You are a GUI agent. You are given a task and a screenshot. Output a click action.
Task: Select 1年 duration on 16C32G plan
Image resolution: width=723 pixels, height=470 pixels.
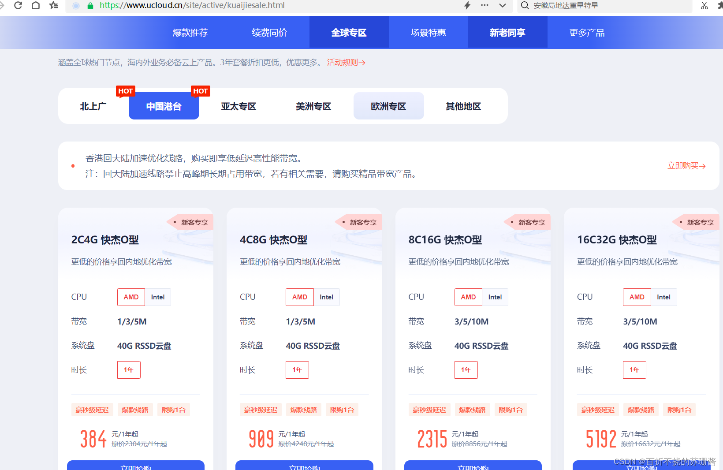[x=635, y=370]
